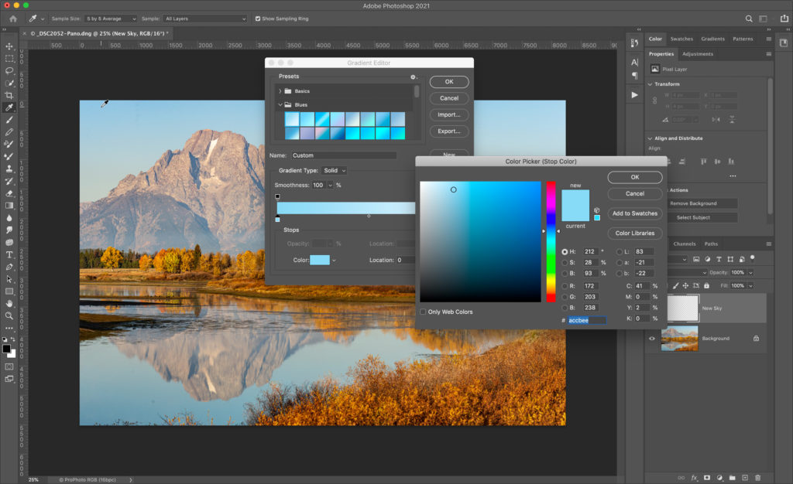This screenshot has height=484, width=793.
Task: Delete layer using the trash icon
Action: [x=757, y=478]
